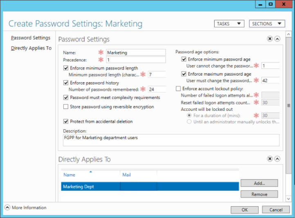Screen dimensions: 295x218
Task: Enable Enforce account lockout policy
Action: (x=178, y=89)
